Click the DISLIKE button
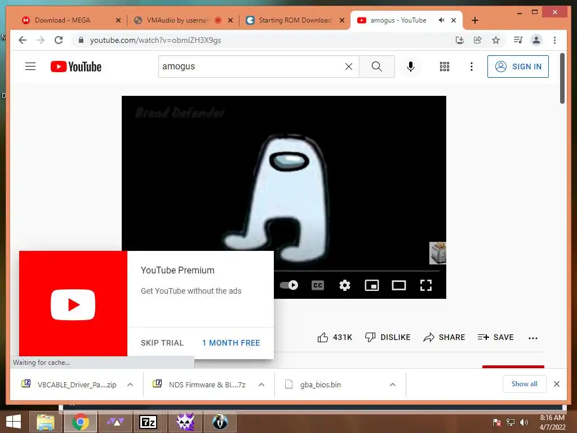The height and width of the screenshot is (433, 577). [388, 337]
